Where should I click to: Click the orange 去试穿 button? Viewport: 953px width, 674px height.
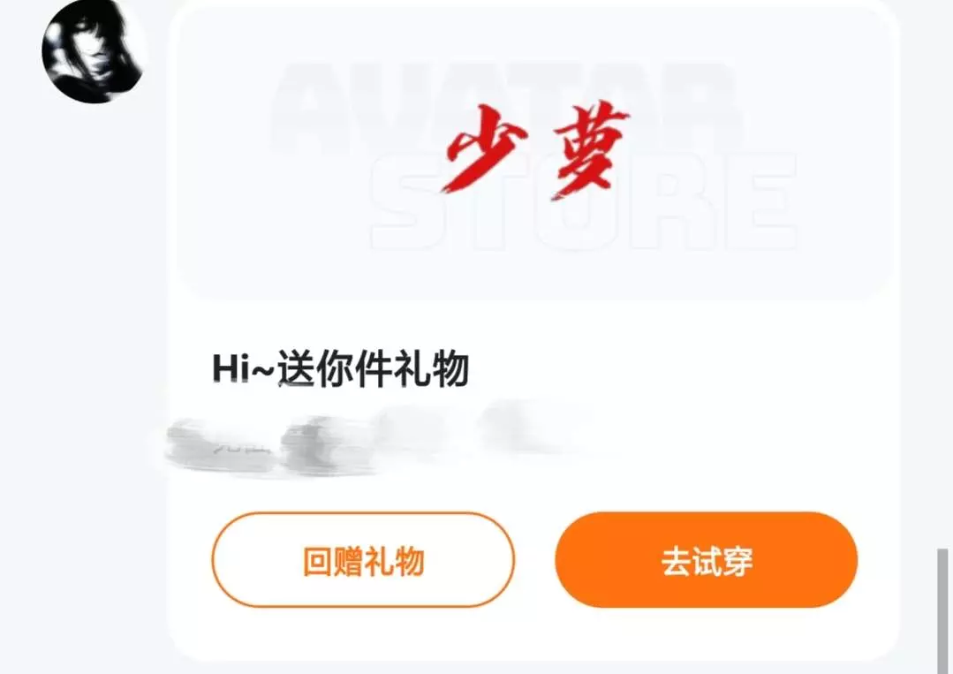click(x=707, y=560)
